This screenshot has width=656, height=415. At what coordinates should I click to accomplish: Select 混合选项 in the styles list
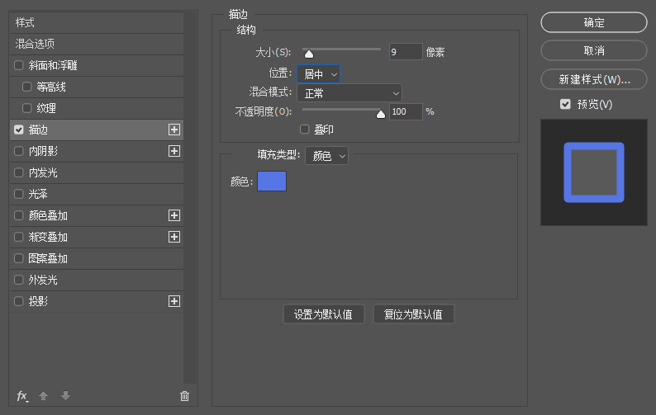point(97,44)
